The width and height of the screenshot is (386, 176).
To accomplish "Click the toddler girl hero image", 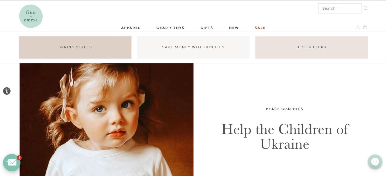I will tap(107, 120).
